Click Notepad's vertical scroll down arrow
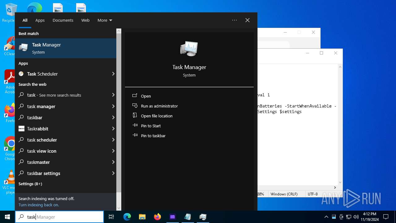The width and height of the screenshot is (396, 223). click(x=340, y=182)
